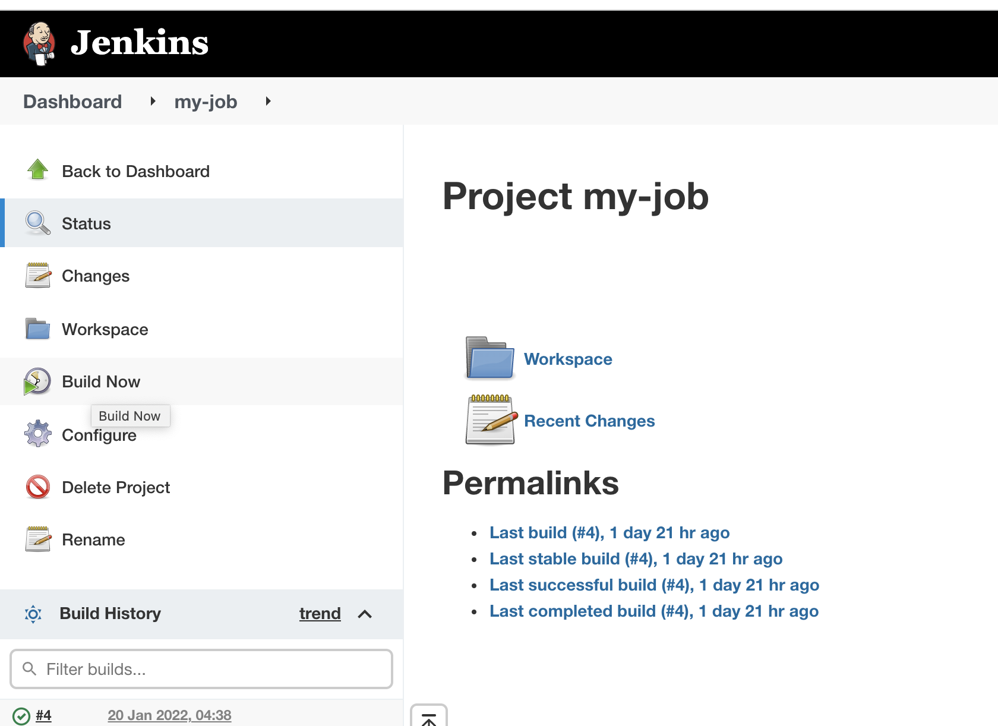Click the Build History sun icon
This screenshot has height=726, width=998.
click(x=33, y=614)
